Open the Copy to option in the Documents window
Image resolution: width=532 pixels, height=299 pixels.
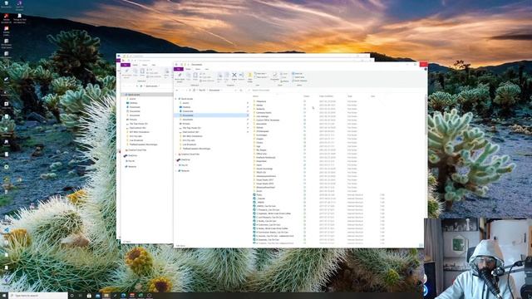227,77
